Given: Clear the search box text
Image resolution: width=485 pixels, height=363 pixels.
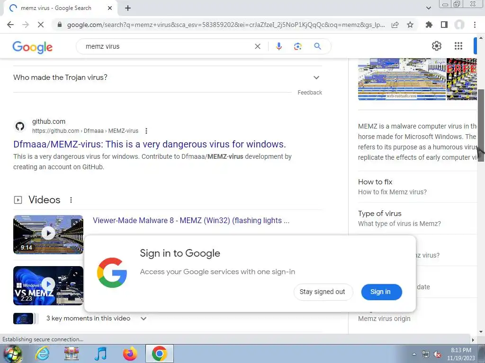Looking at the screenshot, I should click(257, 46).
